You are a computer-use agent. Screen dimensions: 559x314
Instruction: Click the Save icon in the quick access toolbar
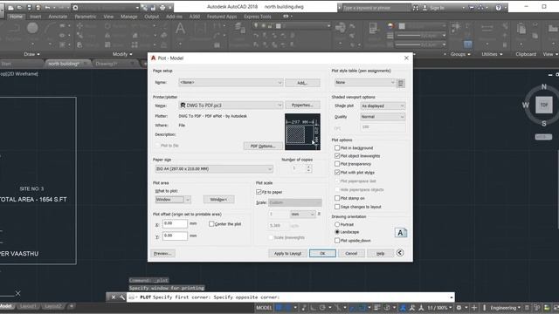pos(29,8)
